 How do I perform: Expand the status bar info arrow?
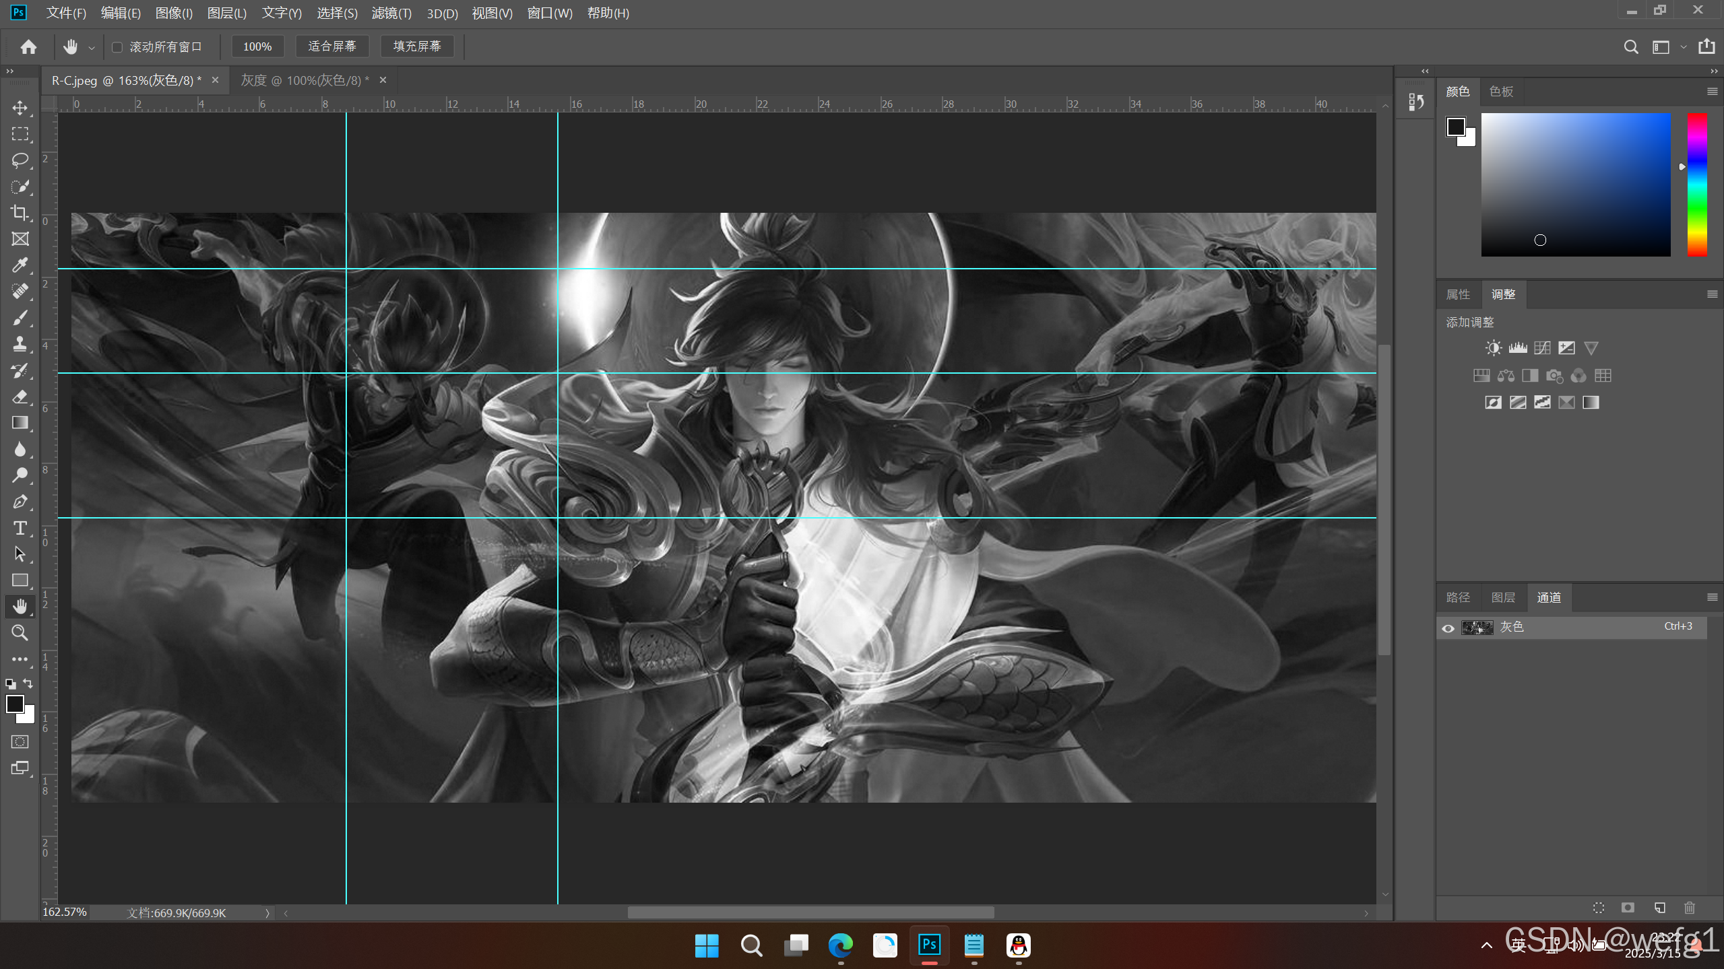(267, 913)
